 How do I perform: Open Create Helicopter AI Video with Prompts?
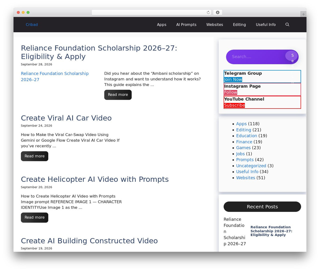pos(95,179)
